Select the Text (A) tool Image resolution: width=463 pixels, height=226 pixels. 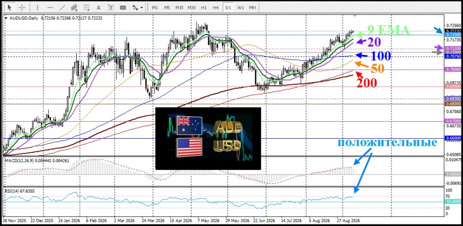pos(99,7)
